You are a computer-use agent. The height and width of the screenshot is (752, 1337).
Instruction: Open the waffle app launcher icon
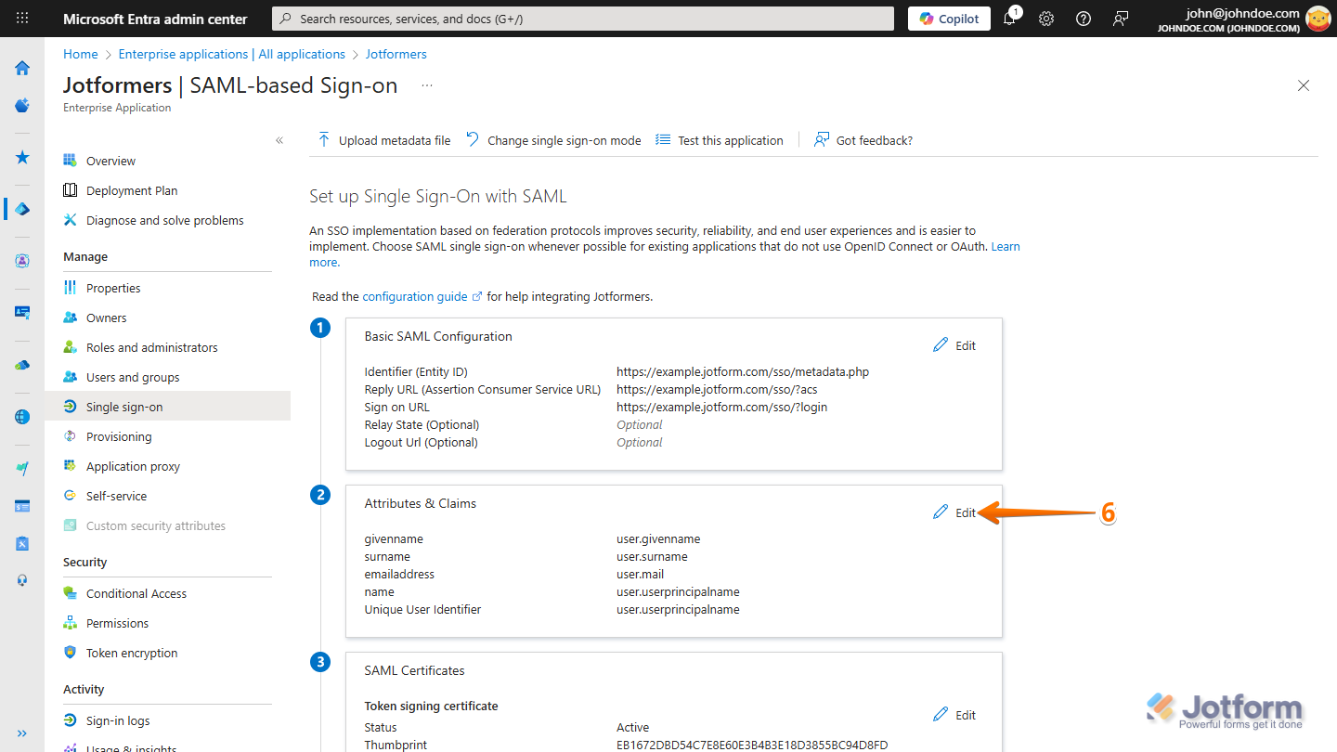(22, 19)
